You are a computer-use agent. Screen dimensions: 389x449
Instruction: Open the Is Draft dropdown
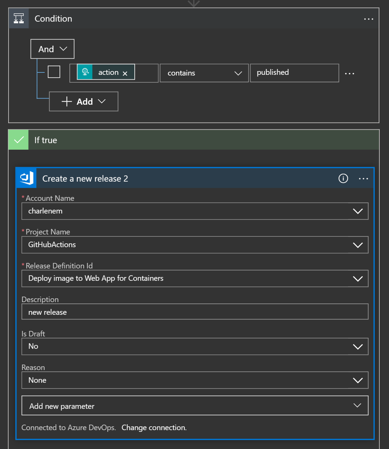[195, 346]
